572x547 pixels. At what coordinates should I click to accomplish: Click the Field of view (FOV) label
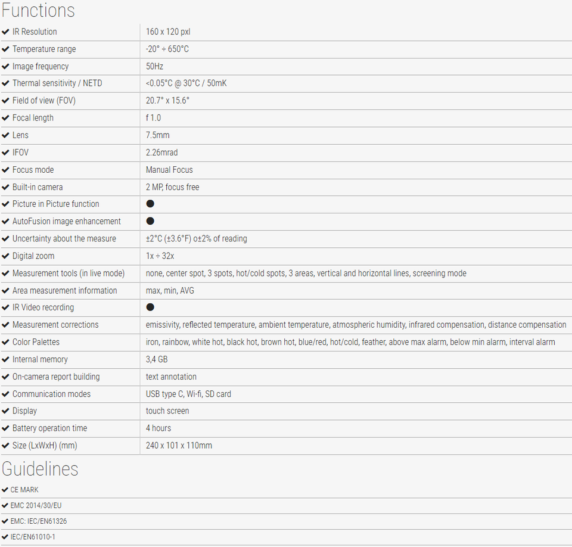click(x=43, y=100)
